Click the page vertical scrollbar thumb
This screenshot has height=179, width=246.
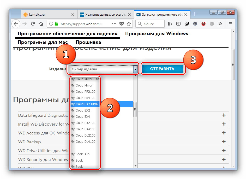(233, 65)
